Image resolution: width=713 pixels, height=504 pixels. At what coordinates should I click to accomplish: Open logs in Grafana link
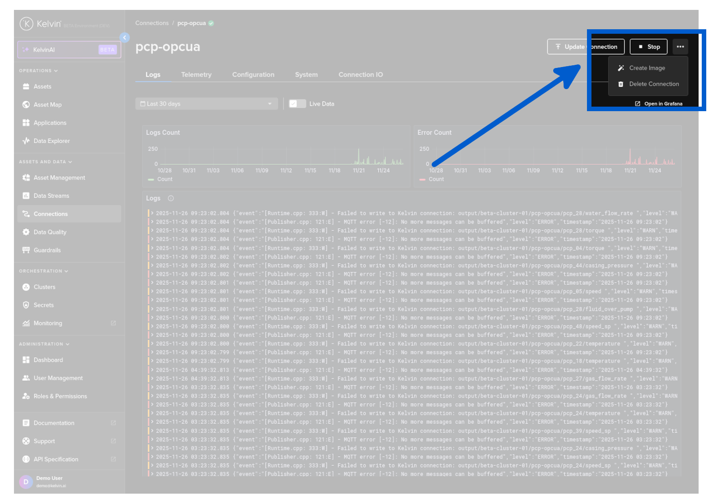tap(659, 104)
